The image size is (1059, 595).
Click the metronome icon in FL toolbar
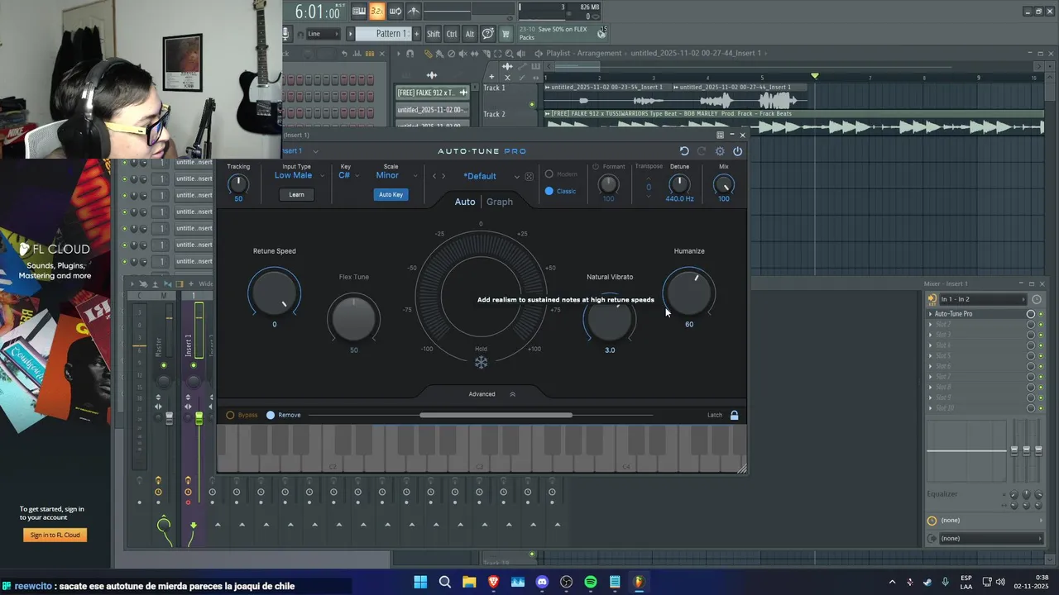click(414, 11)
